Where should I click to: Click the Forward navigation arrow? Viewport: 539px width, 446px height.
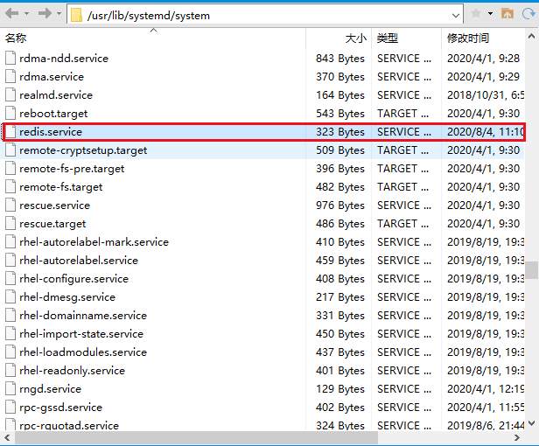click(x=45, y=14)
